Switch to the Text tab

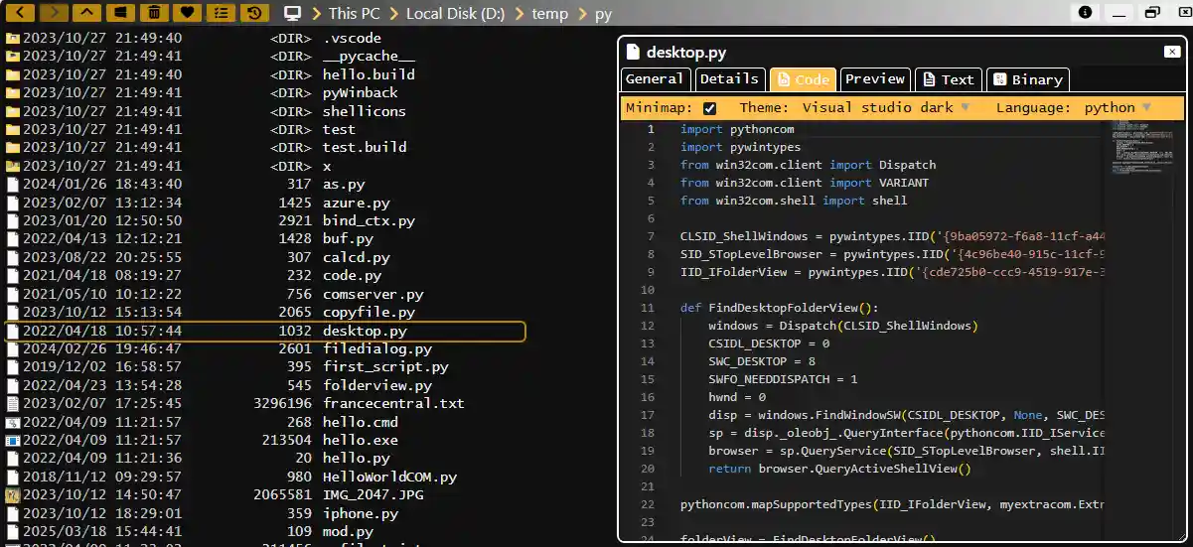(x=948, y=79)
